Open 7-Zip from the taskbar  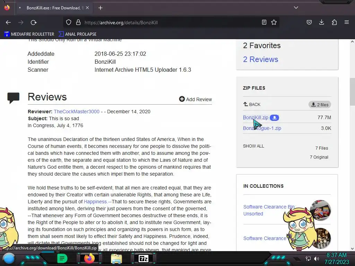point(144,258)
